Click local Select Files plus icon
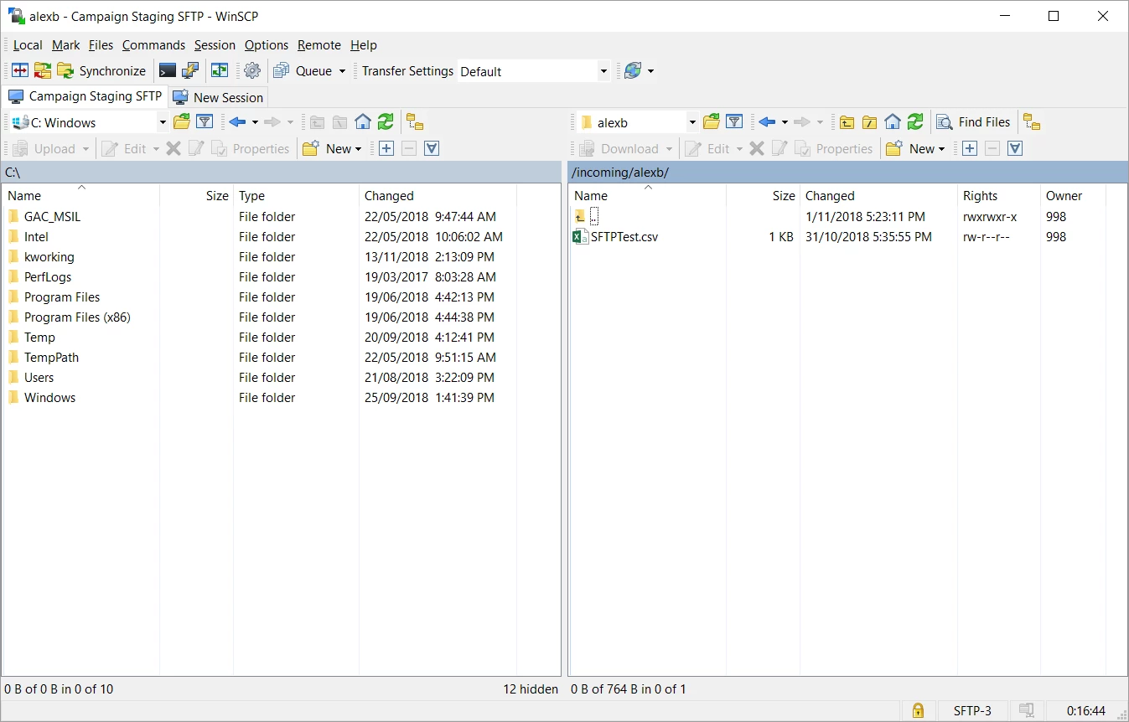This screenshot has width=1129, height=722. (386, 149)
